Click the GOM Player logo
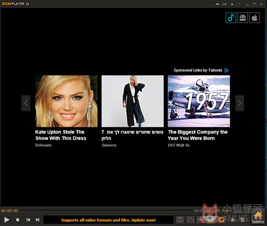267x226 pixels. point(13,4)
